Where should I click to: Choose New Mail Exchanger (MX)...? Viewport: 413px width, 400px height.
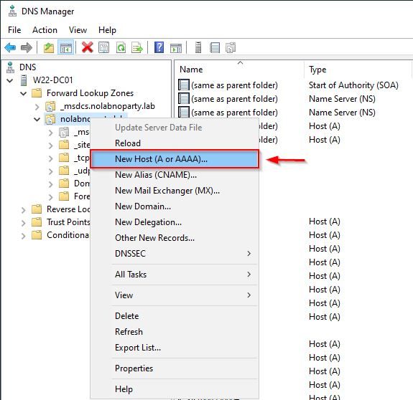click(175, 191)
